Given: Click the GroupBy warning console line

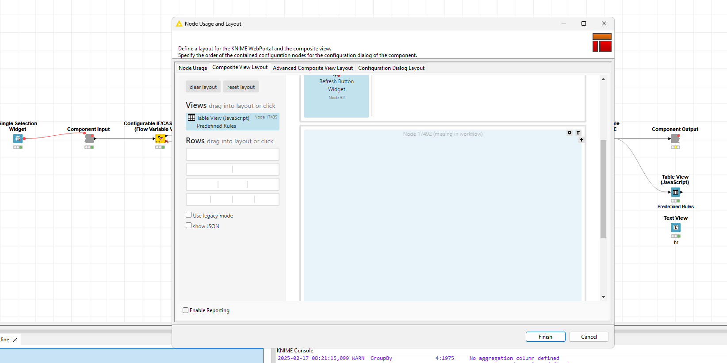Looking at the screenshot, I should (x=418, y=358).
